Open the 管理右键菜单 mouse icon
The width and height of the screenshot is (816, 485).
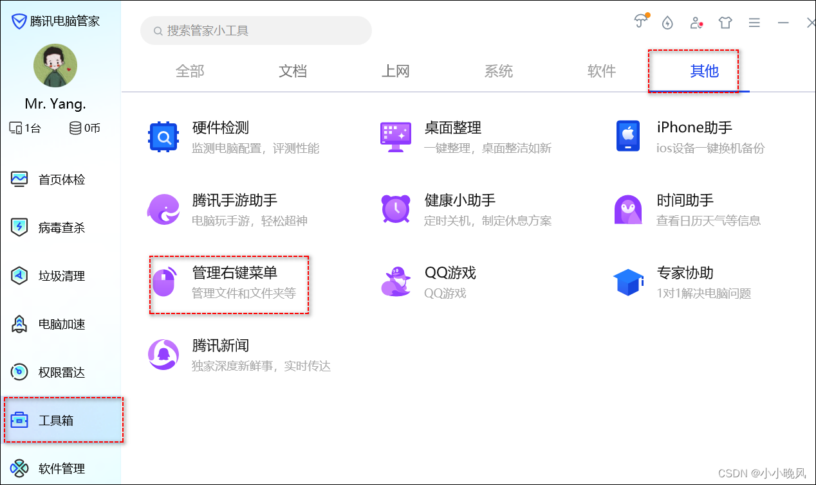coord(164,282)
